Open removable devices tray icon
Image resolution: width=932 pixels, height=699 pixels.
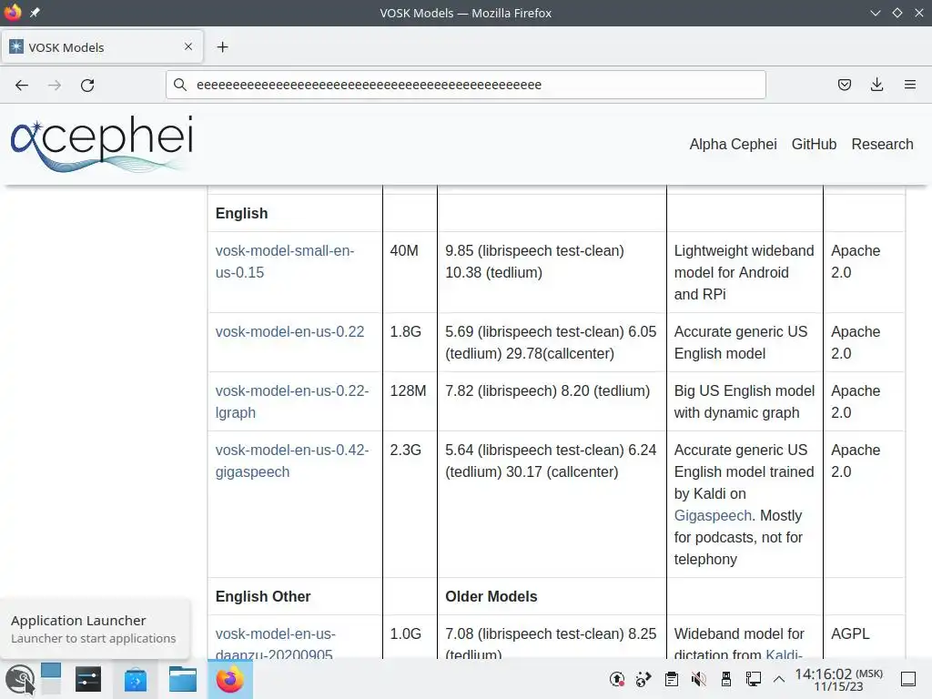coord(725,679)
